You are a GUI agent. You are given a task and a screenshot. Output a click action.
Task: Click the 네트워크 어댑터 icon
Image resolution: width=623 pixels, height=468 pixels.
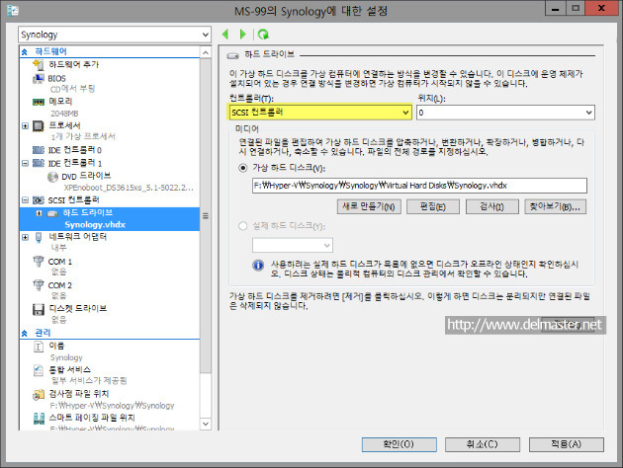click(39, 237)
